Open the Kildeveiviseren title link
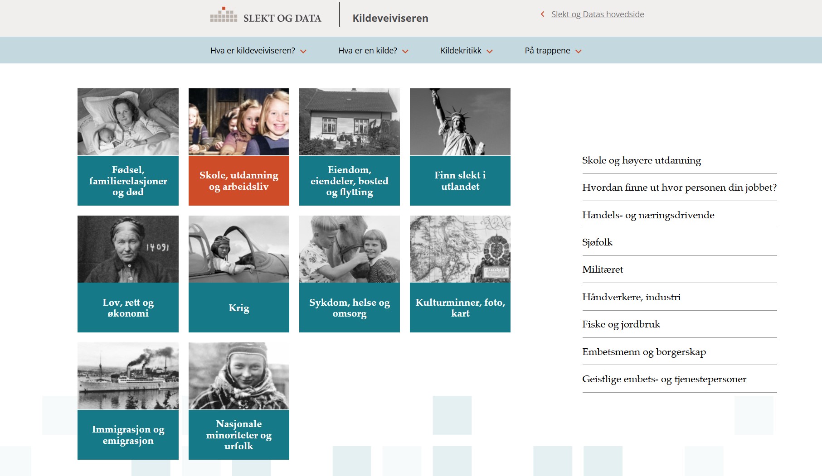822x476 pixels. coord(390,18)
